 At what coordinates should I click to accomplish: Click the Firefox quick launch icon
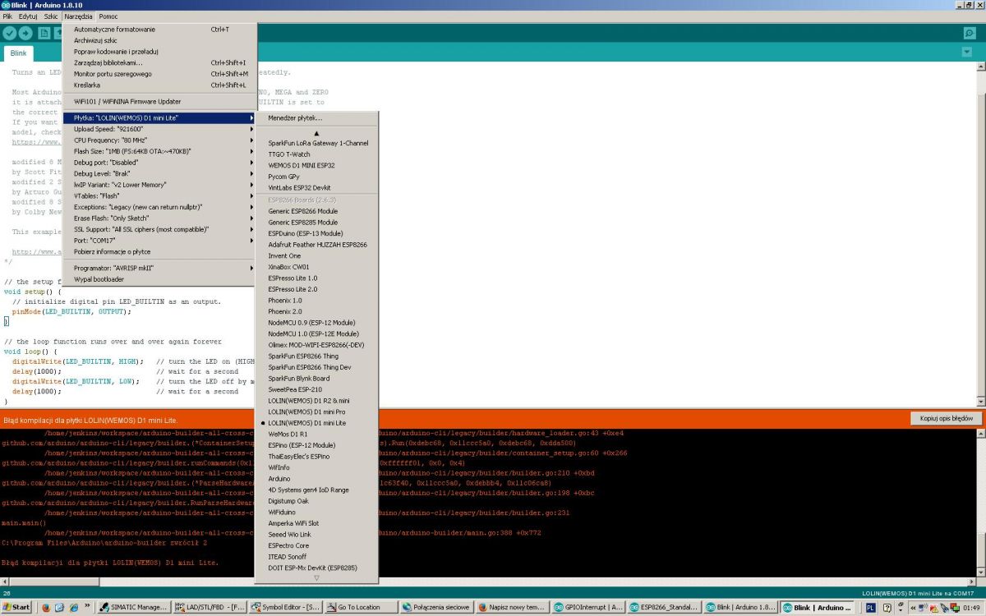click(46, 608)
